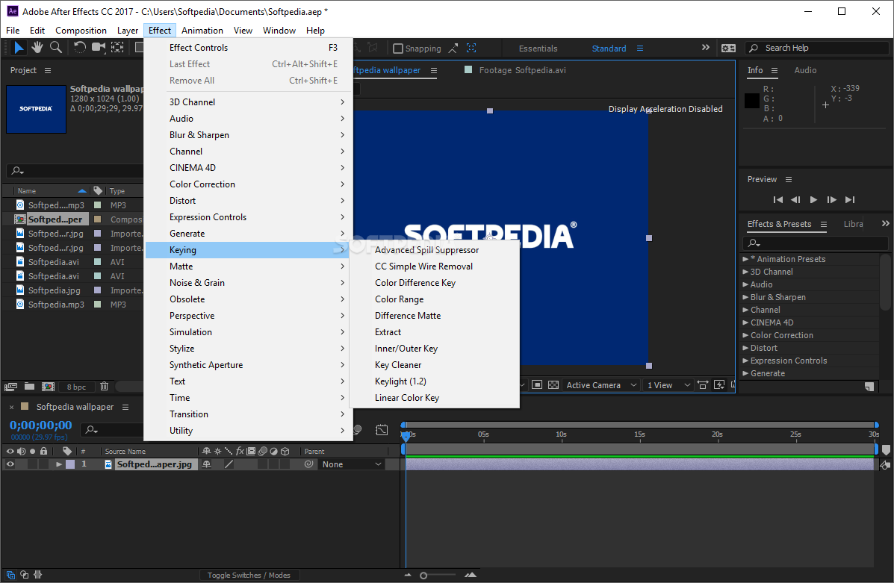Zoom out timeline with small mountain icon
Viewport: 894px width, 583px height.
point(408,575)
